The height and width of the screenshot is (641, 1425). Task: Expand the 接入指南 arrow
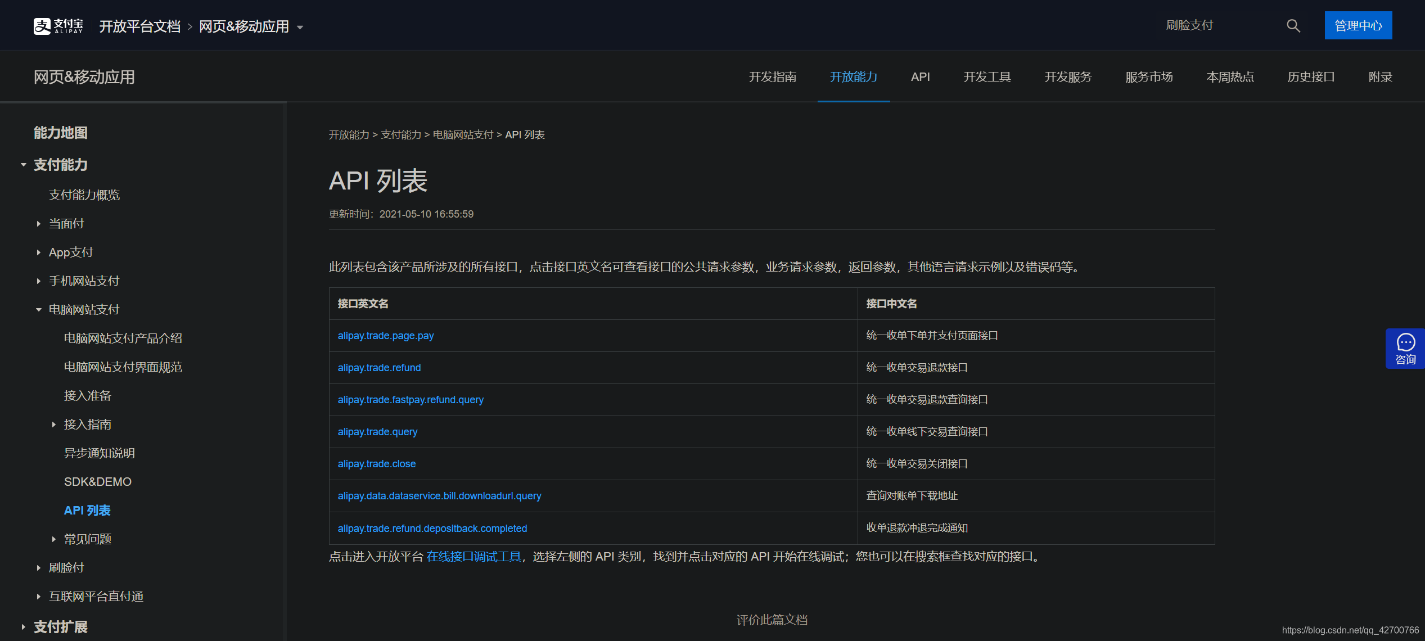(53, 425)
